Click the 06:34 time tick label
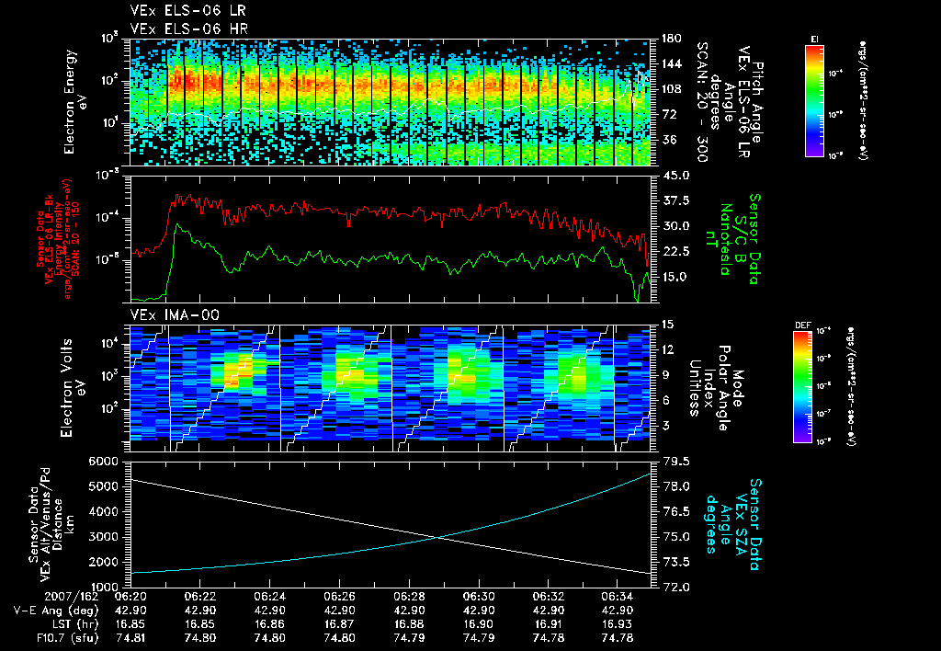Viewport: 941px width, 651px height. coord(618,599)
